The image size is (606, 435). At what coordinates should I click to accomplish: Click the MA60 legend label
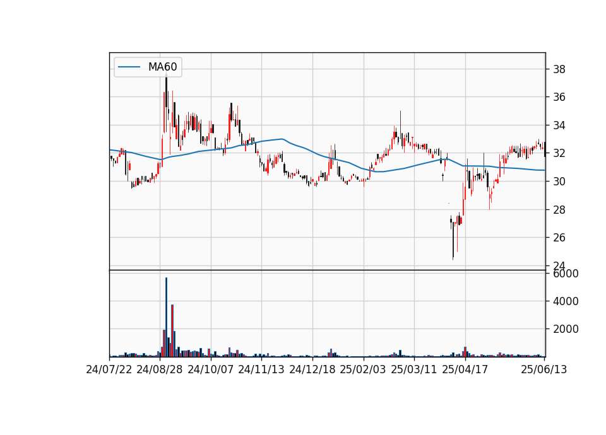162,67
